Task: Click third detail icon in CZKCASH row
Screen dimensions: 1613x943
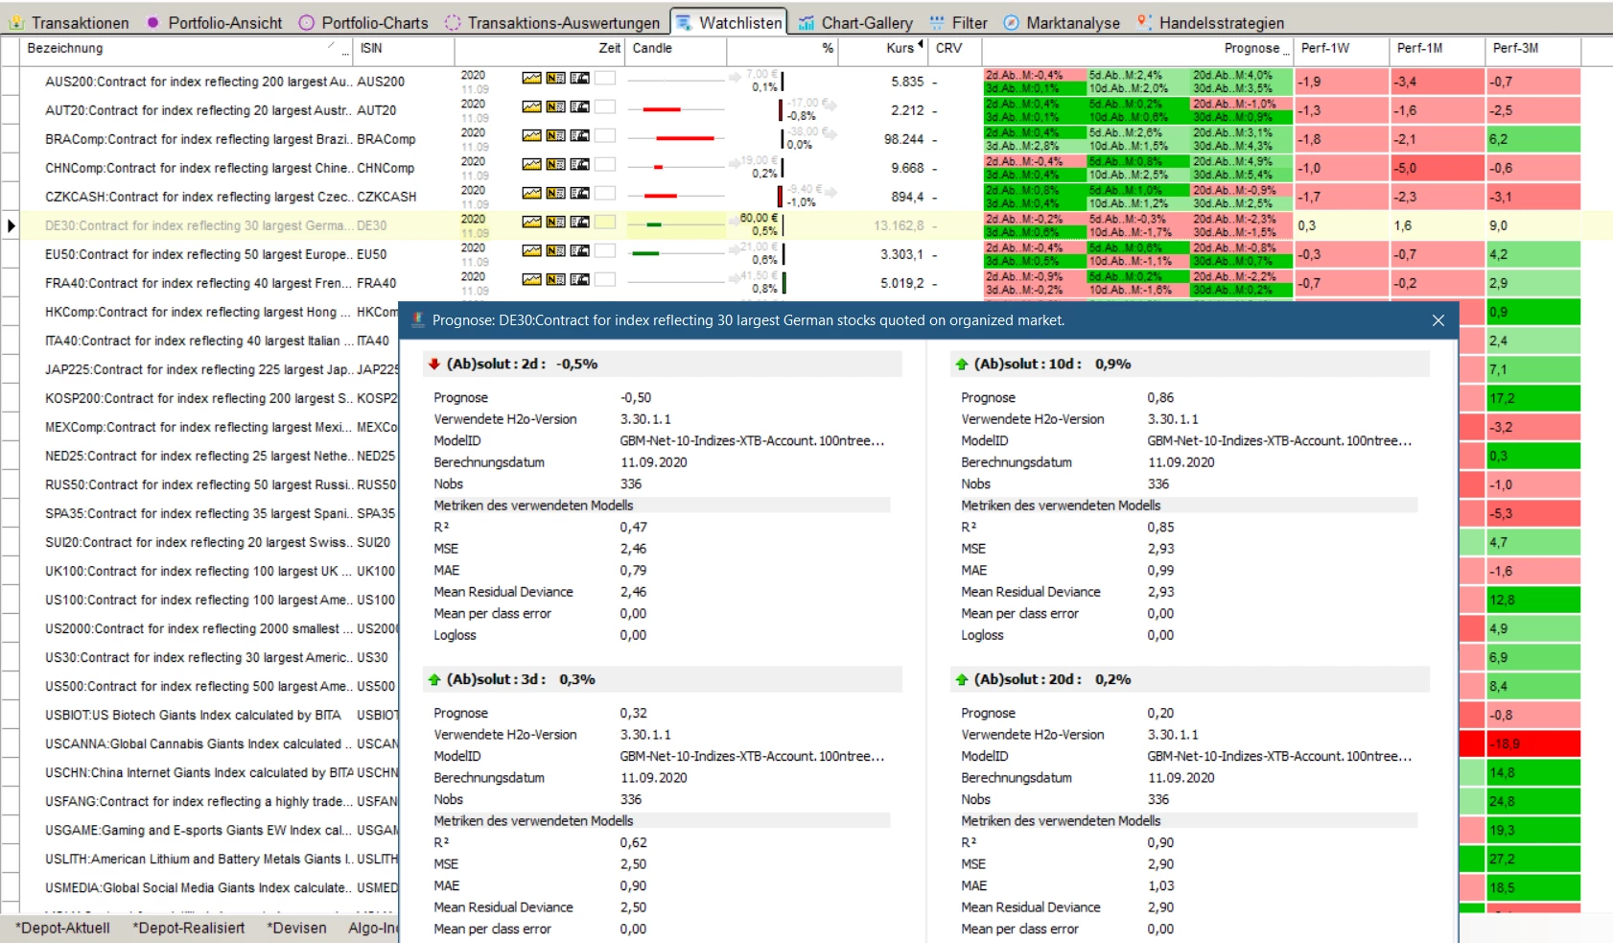Action: [x=579, y=193]
